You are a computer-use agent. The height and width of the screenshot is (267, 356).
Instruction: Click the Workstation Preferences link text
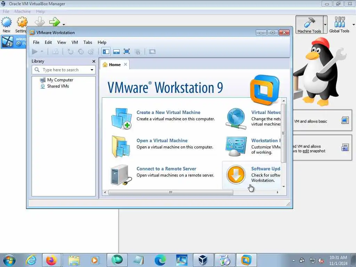pos(266,140)
